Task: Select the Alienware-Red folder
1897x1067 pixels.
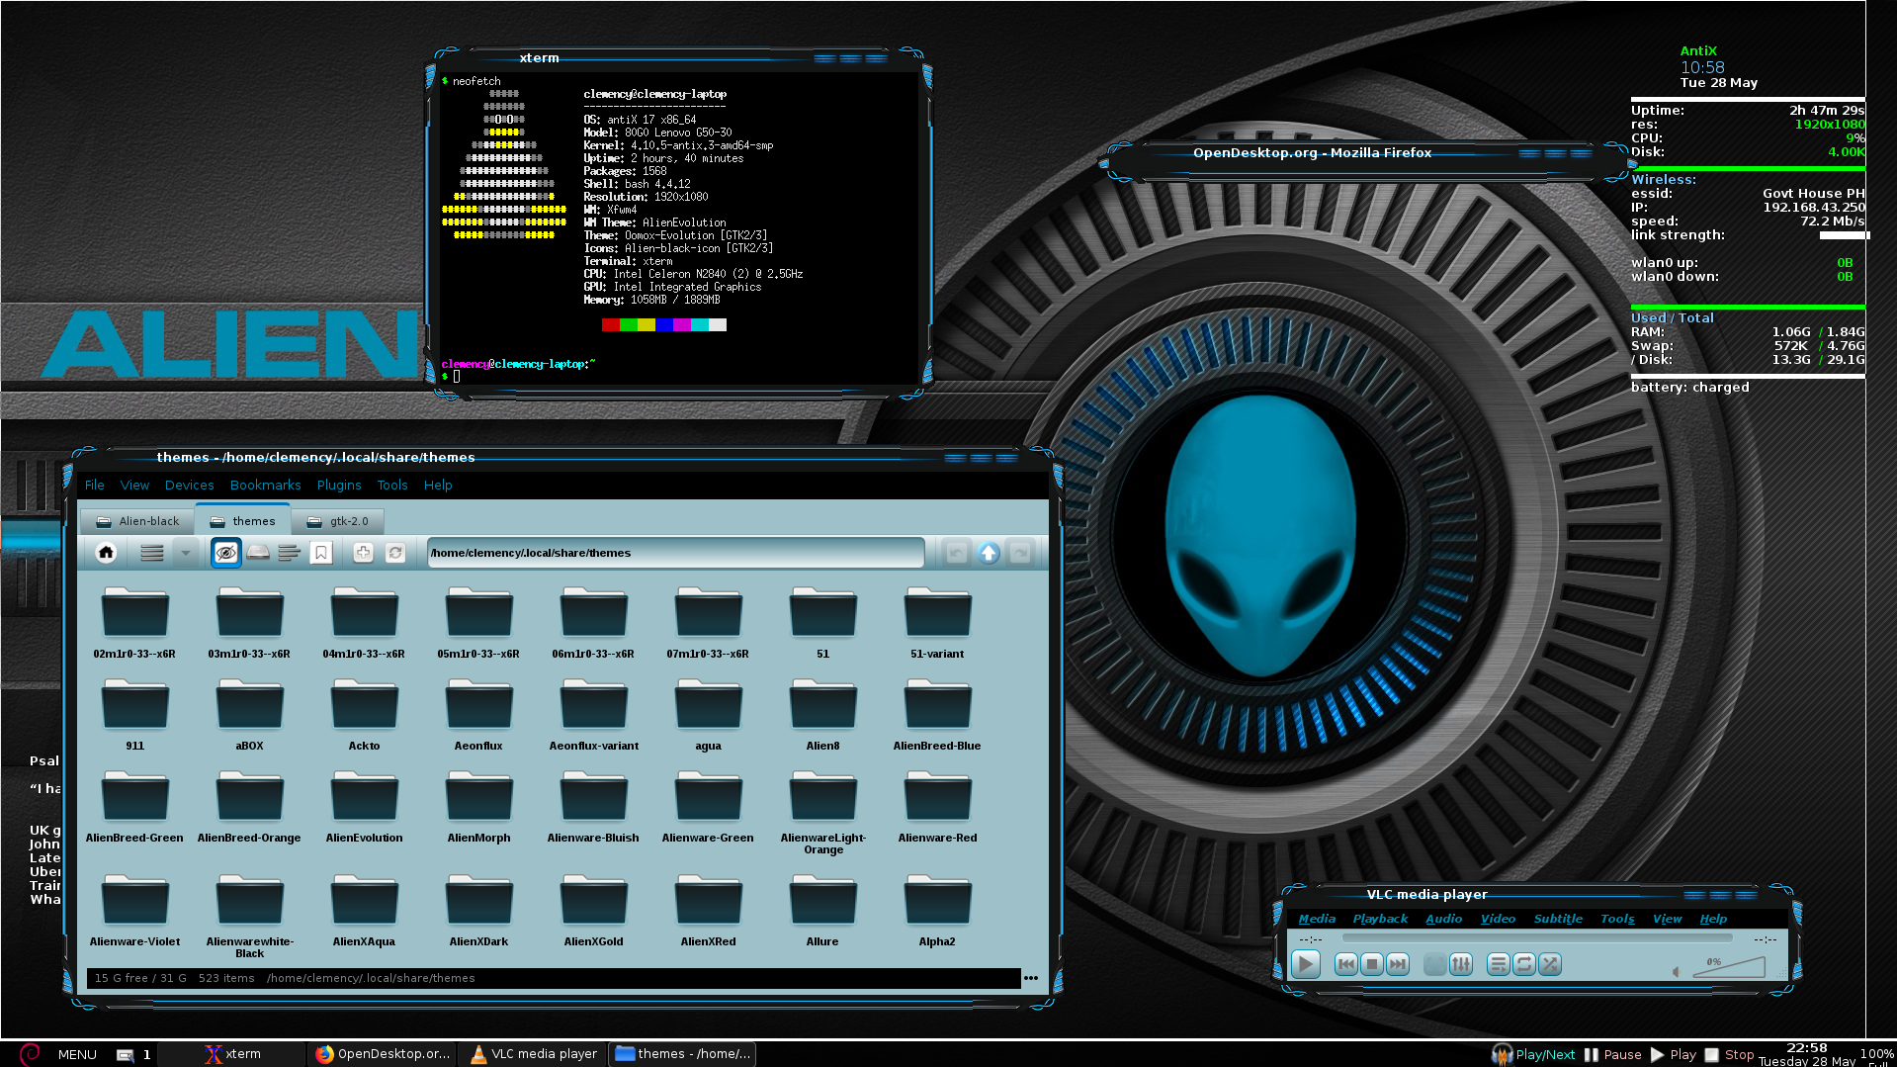Action: pos(937,807)
